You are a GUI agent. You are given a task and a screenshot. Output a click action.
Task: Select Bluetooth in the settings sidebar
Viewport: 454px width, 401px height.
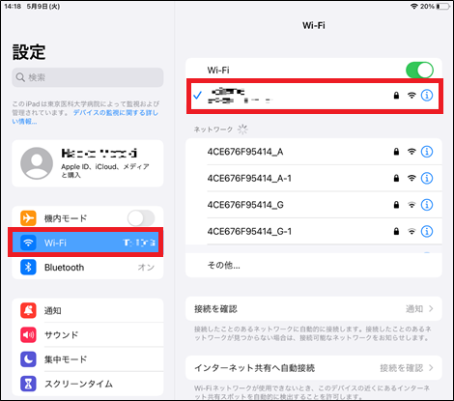(88, 267)
